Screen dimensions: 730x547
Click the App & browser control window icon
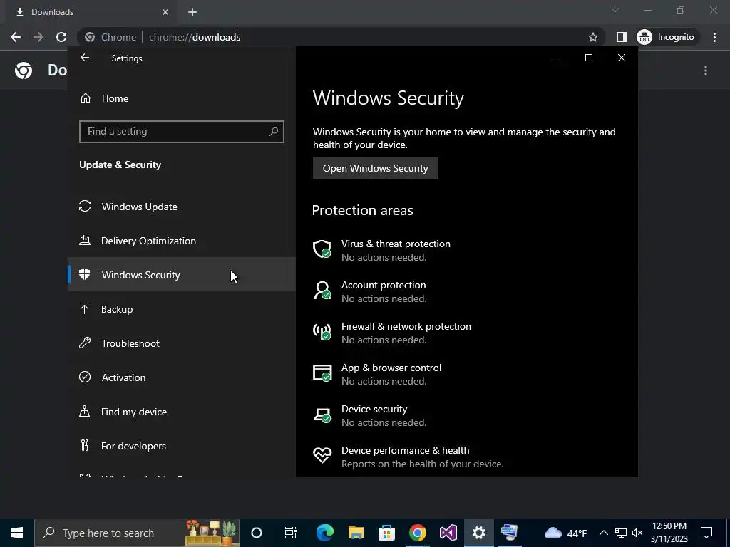pyautogui.click(x=322, y=373)
